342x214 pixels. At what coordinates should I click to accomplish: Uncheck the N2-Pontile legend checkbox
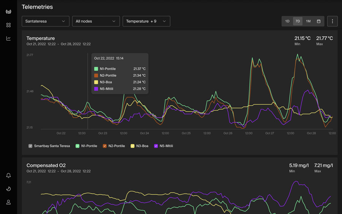pyautogui.click(x=105, y=146)
